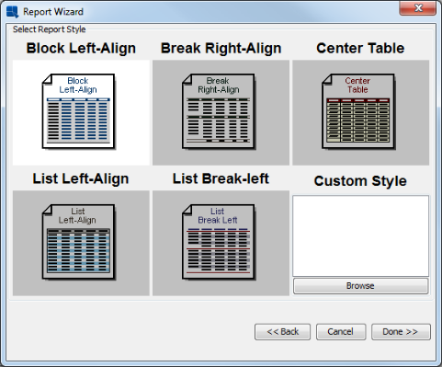Image resolution: width=442 pixels, height=367 pixels.
Task: Click the List Break-left heading label
Action: click(x=221, y=178)
